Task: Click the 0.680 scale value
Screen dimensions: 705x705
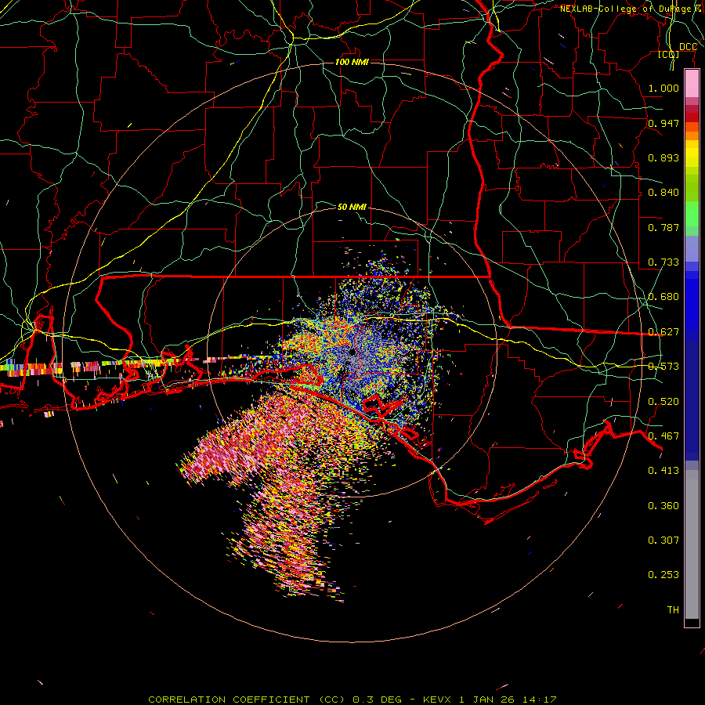Action: (663, 297)
